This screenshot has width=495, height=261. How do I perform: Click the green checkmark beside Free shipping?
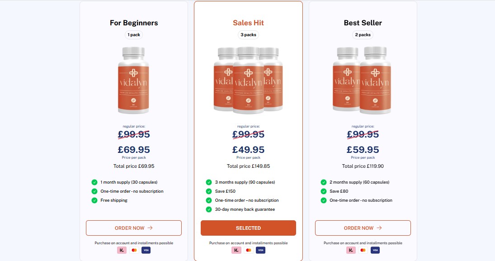coord(94,200)
